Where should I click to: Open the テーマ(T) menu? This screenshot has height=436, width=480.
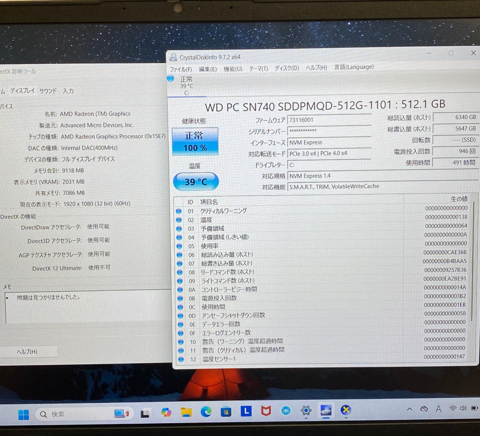[x=259, y=68]
